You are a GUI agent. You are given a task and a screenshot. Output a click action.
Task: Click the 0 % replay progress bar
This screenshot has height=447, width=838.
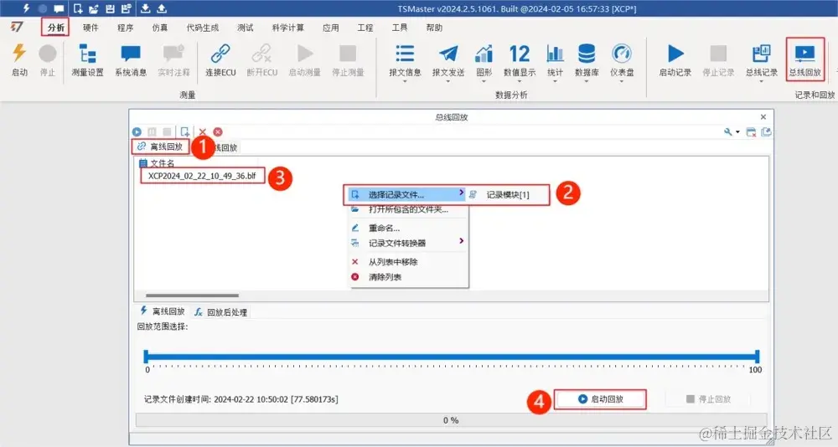451,420
